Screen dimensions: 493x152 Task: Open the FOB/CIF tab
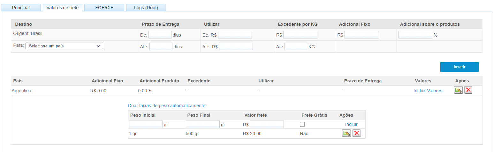pos(104,8)
